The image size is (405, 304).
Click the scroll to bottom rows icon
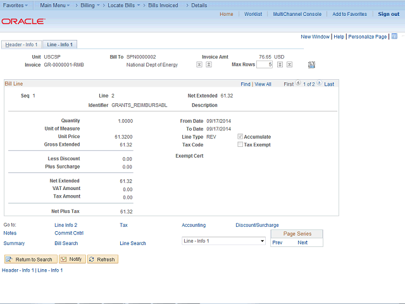pos(289,65)
